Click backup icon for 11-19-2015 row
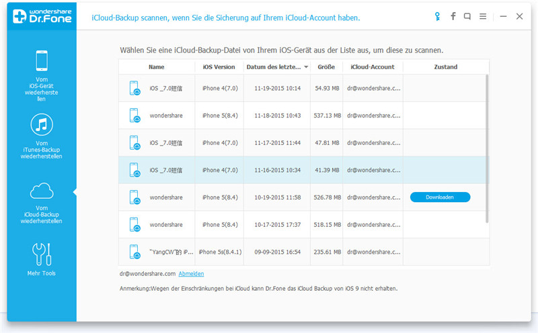The width and height of the screenshot is (538, 333). pos(135,88)
